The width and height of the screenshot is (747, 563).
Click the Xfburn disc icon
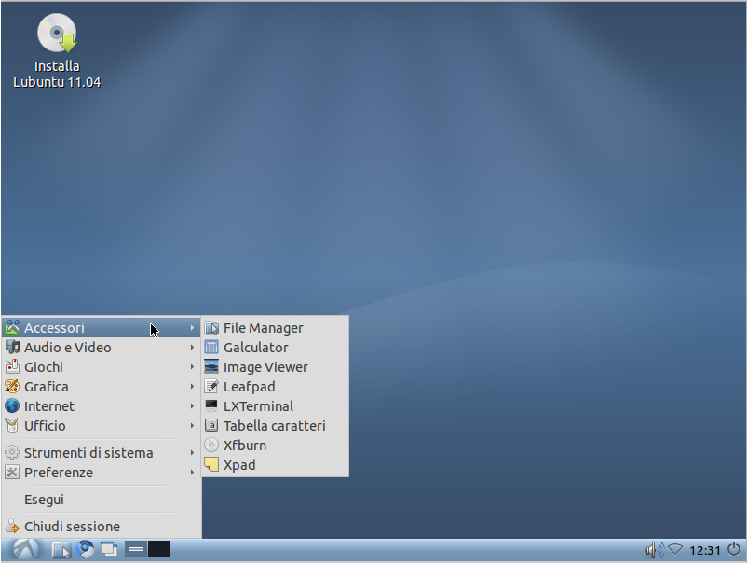point(211,446)
